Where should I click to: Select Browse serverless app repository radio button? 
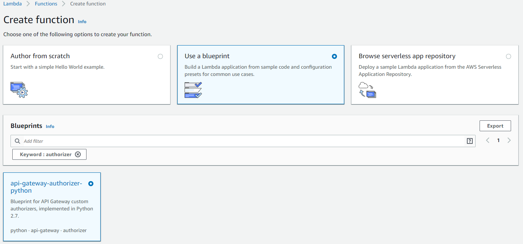[508, 56]
